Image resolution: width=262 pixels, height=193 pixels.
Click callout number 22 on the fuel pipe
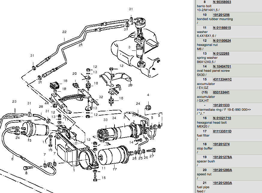pos(64,32)
